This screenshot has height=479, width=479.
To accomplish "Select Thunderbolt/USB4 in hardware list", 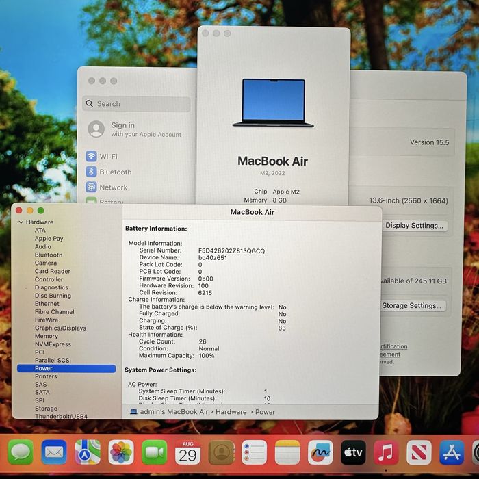I will coord(61,416).
